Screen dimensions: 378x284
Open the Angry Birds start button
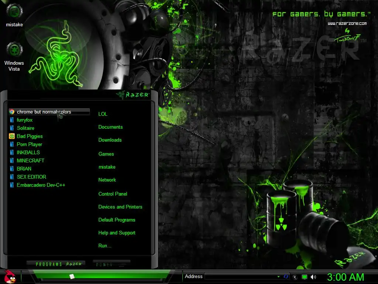pos(10,277)
